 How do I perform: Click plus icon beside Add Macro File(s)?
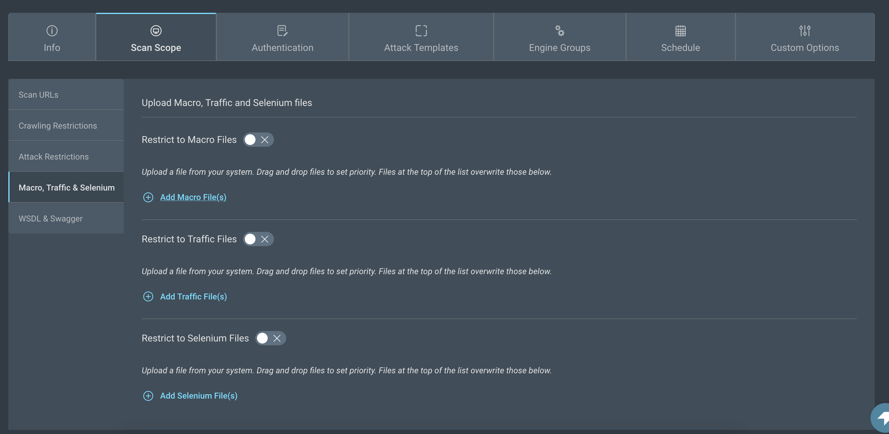148,197
